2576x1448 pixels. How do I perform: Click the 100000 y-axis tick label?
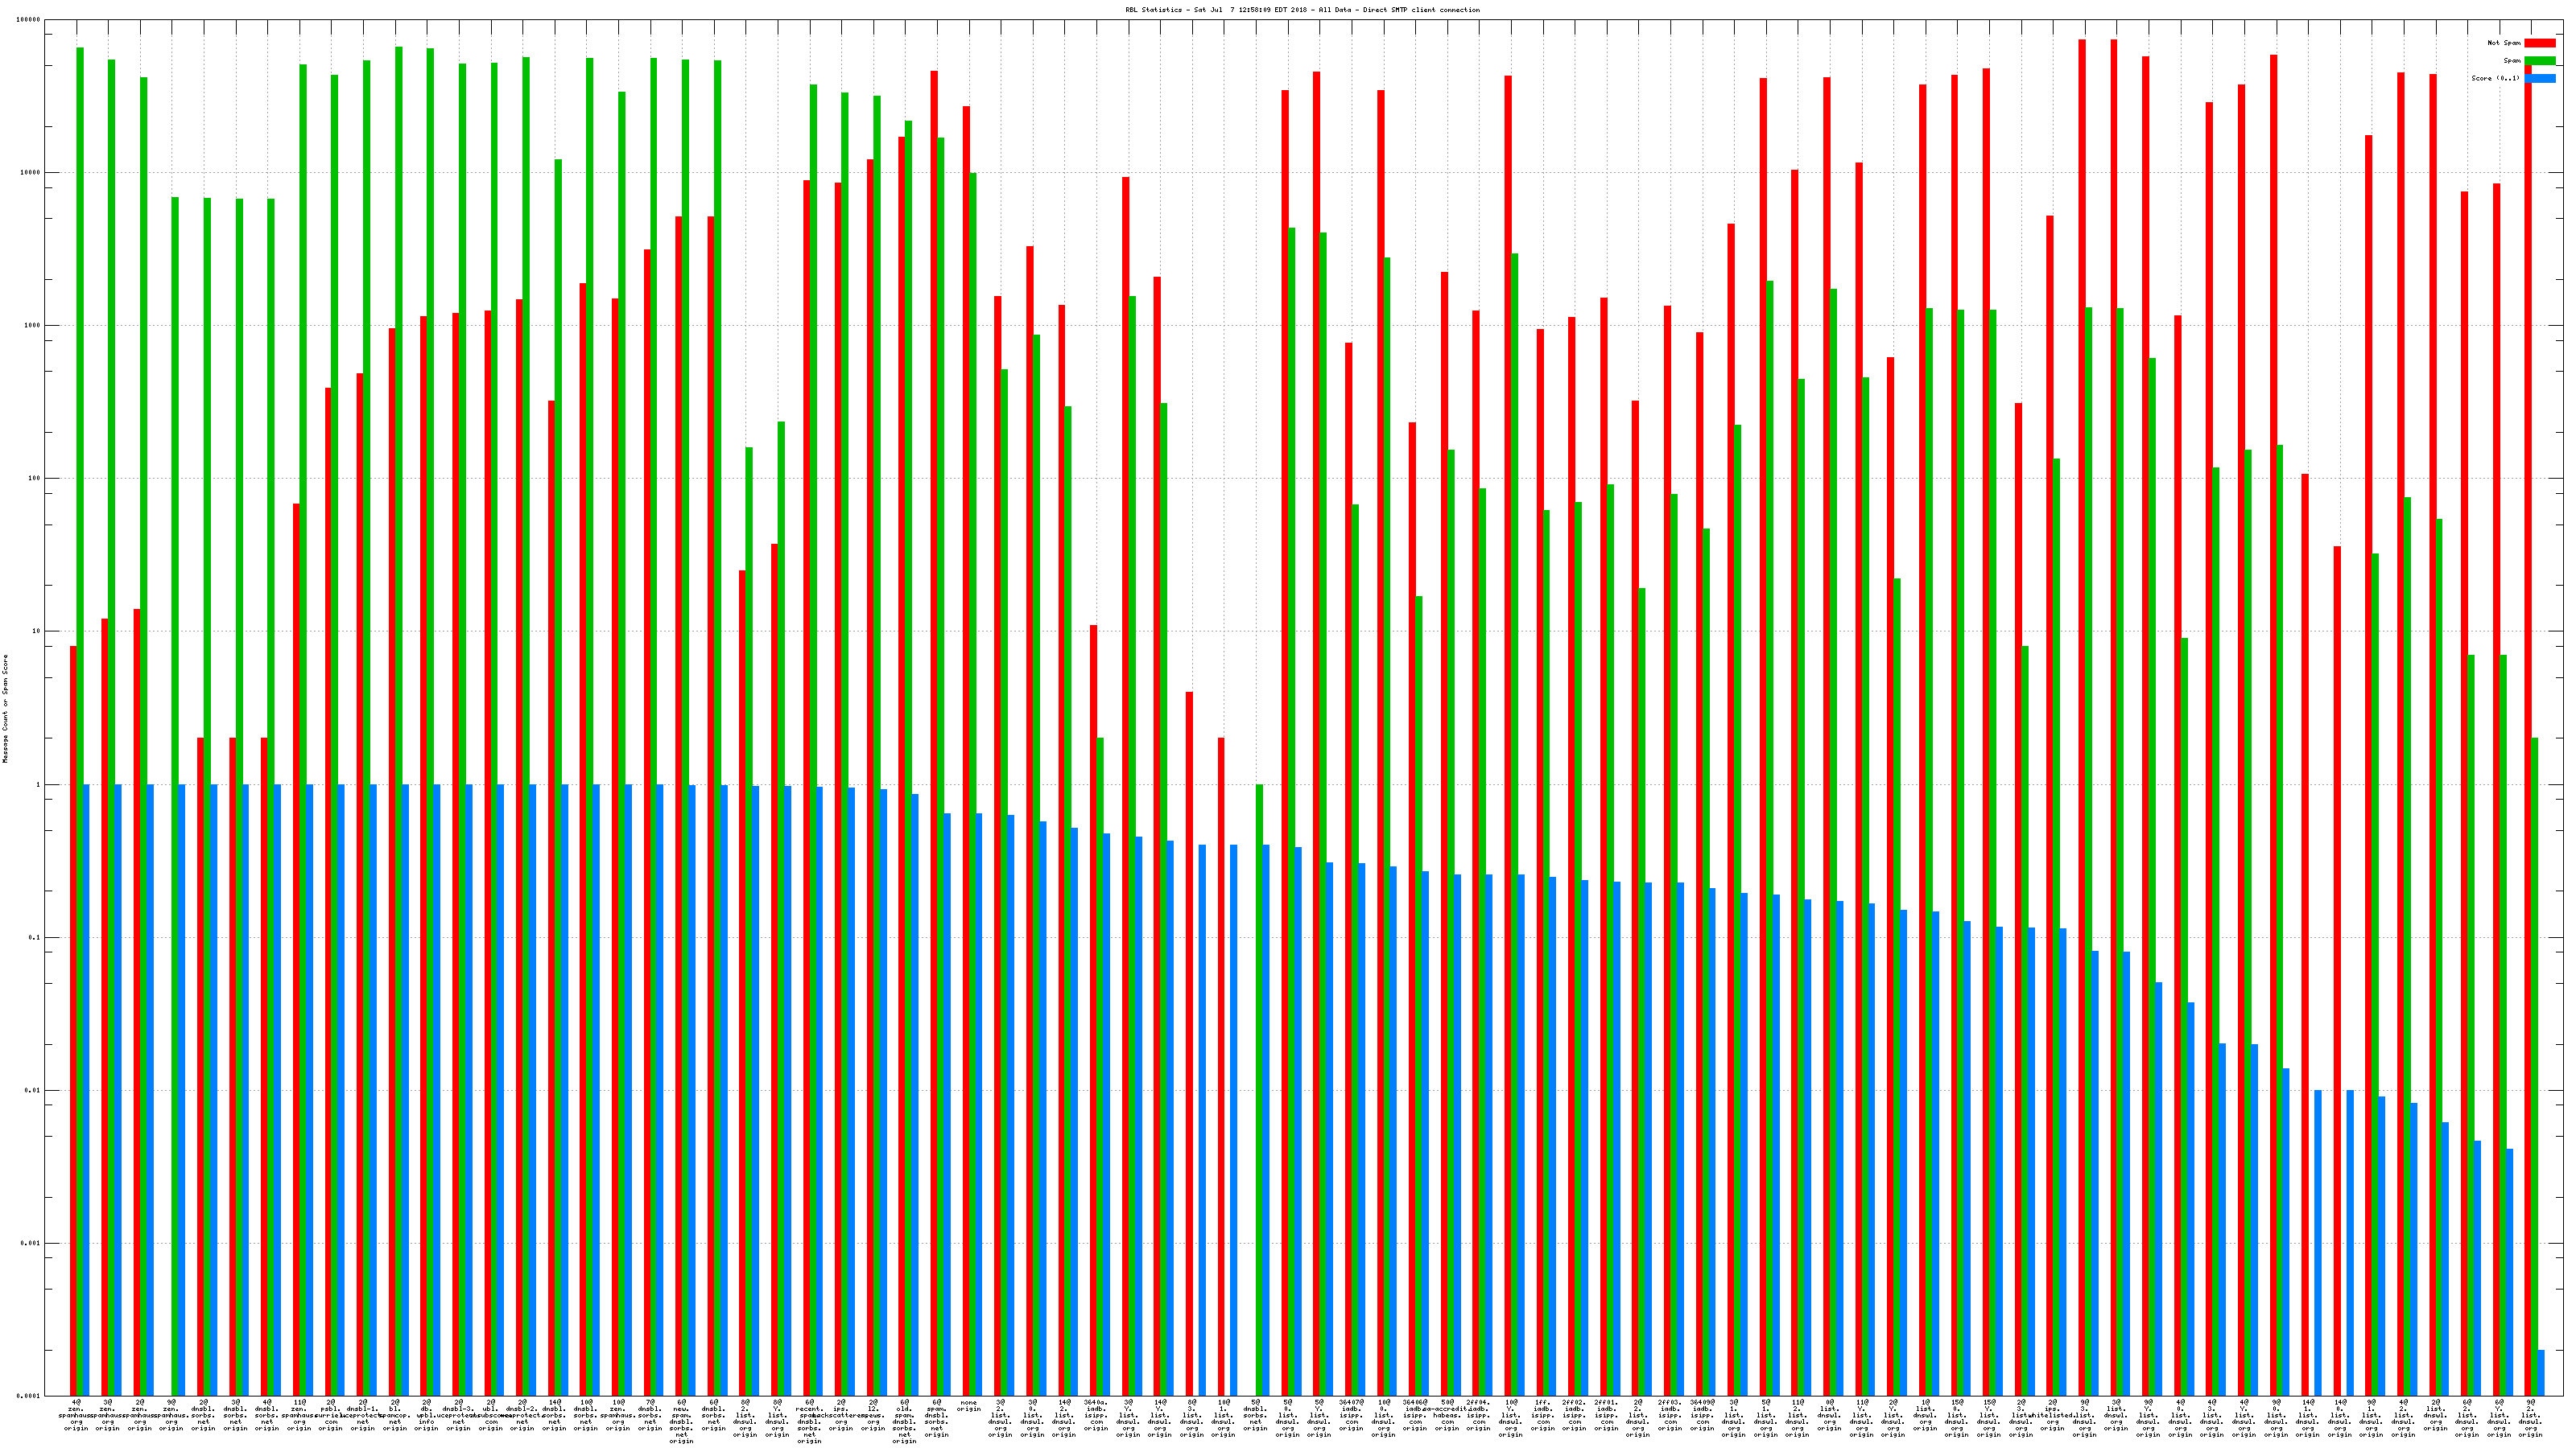(30, 20)
